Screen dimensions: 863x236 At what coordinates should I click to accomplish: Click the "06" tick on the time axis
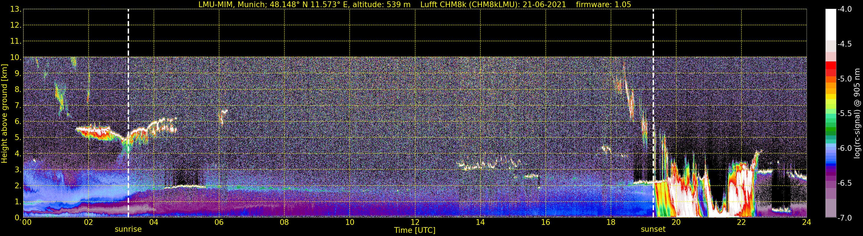[x=219, y=222]
